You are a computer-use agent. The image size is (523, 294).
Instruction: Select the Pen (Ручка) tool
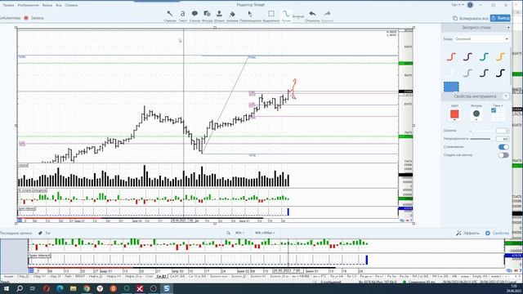click(x=286, y=16)
